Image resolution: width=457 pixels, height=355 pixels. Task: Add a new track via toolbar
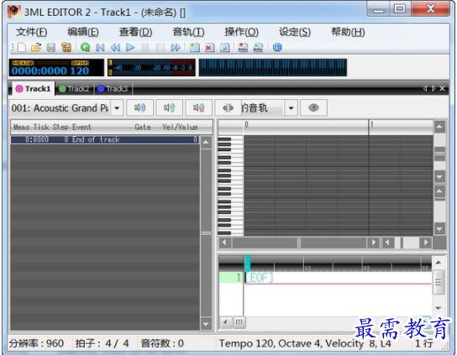point(194,47)
